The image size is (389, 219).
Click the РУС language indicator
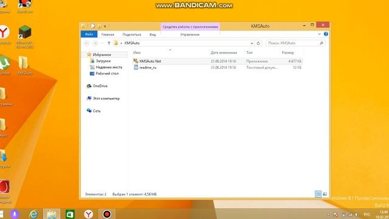pyautogui.click(x=367, y=215)
